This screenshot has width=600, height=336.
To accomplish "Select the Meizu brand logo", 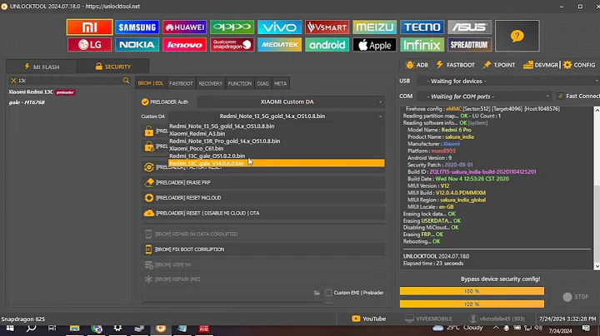I will pyautogui.click(x=374, y=27).
